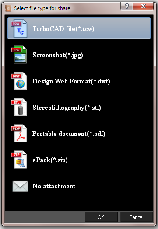Click the Cancel button
This screenshot has width=158, height=229.
[x=137, y=217]
